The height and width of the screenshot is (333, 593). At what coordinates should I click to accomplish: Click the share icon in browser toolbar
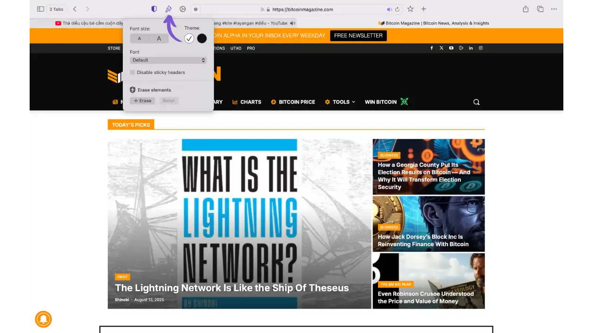(525, 9)
